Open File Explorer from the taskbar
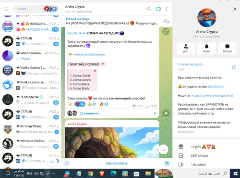 pyautogui.click(x=148, y=174)
